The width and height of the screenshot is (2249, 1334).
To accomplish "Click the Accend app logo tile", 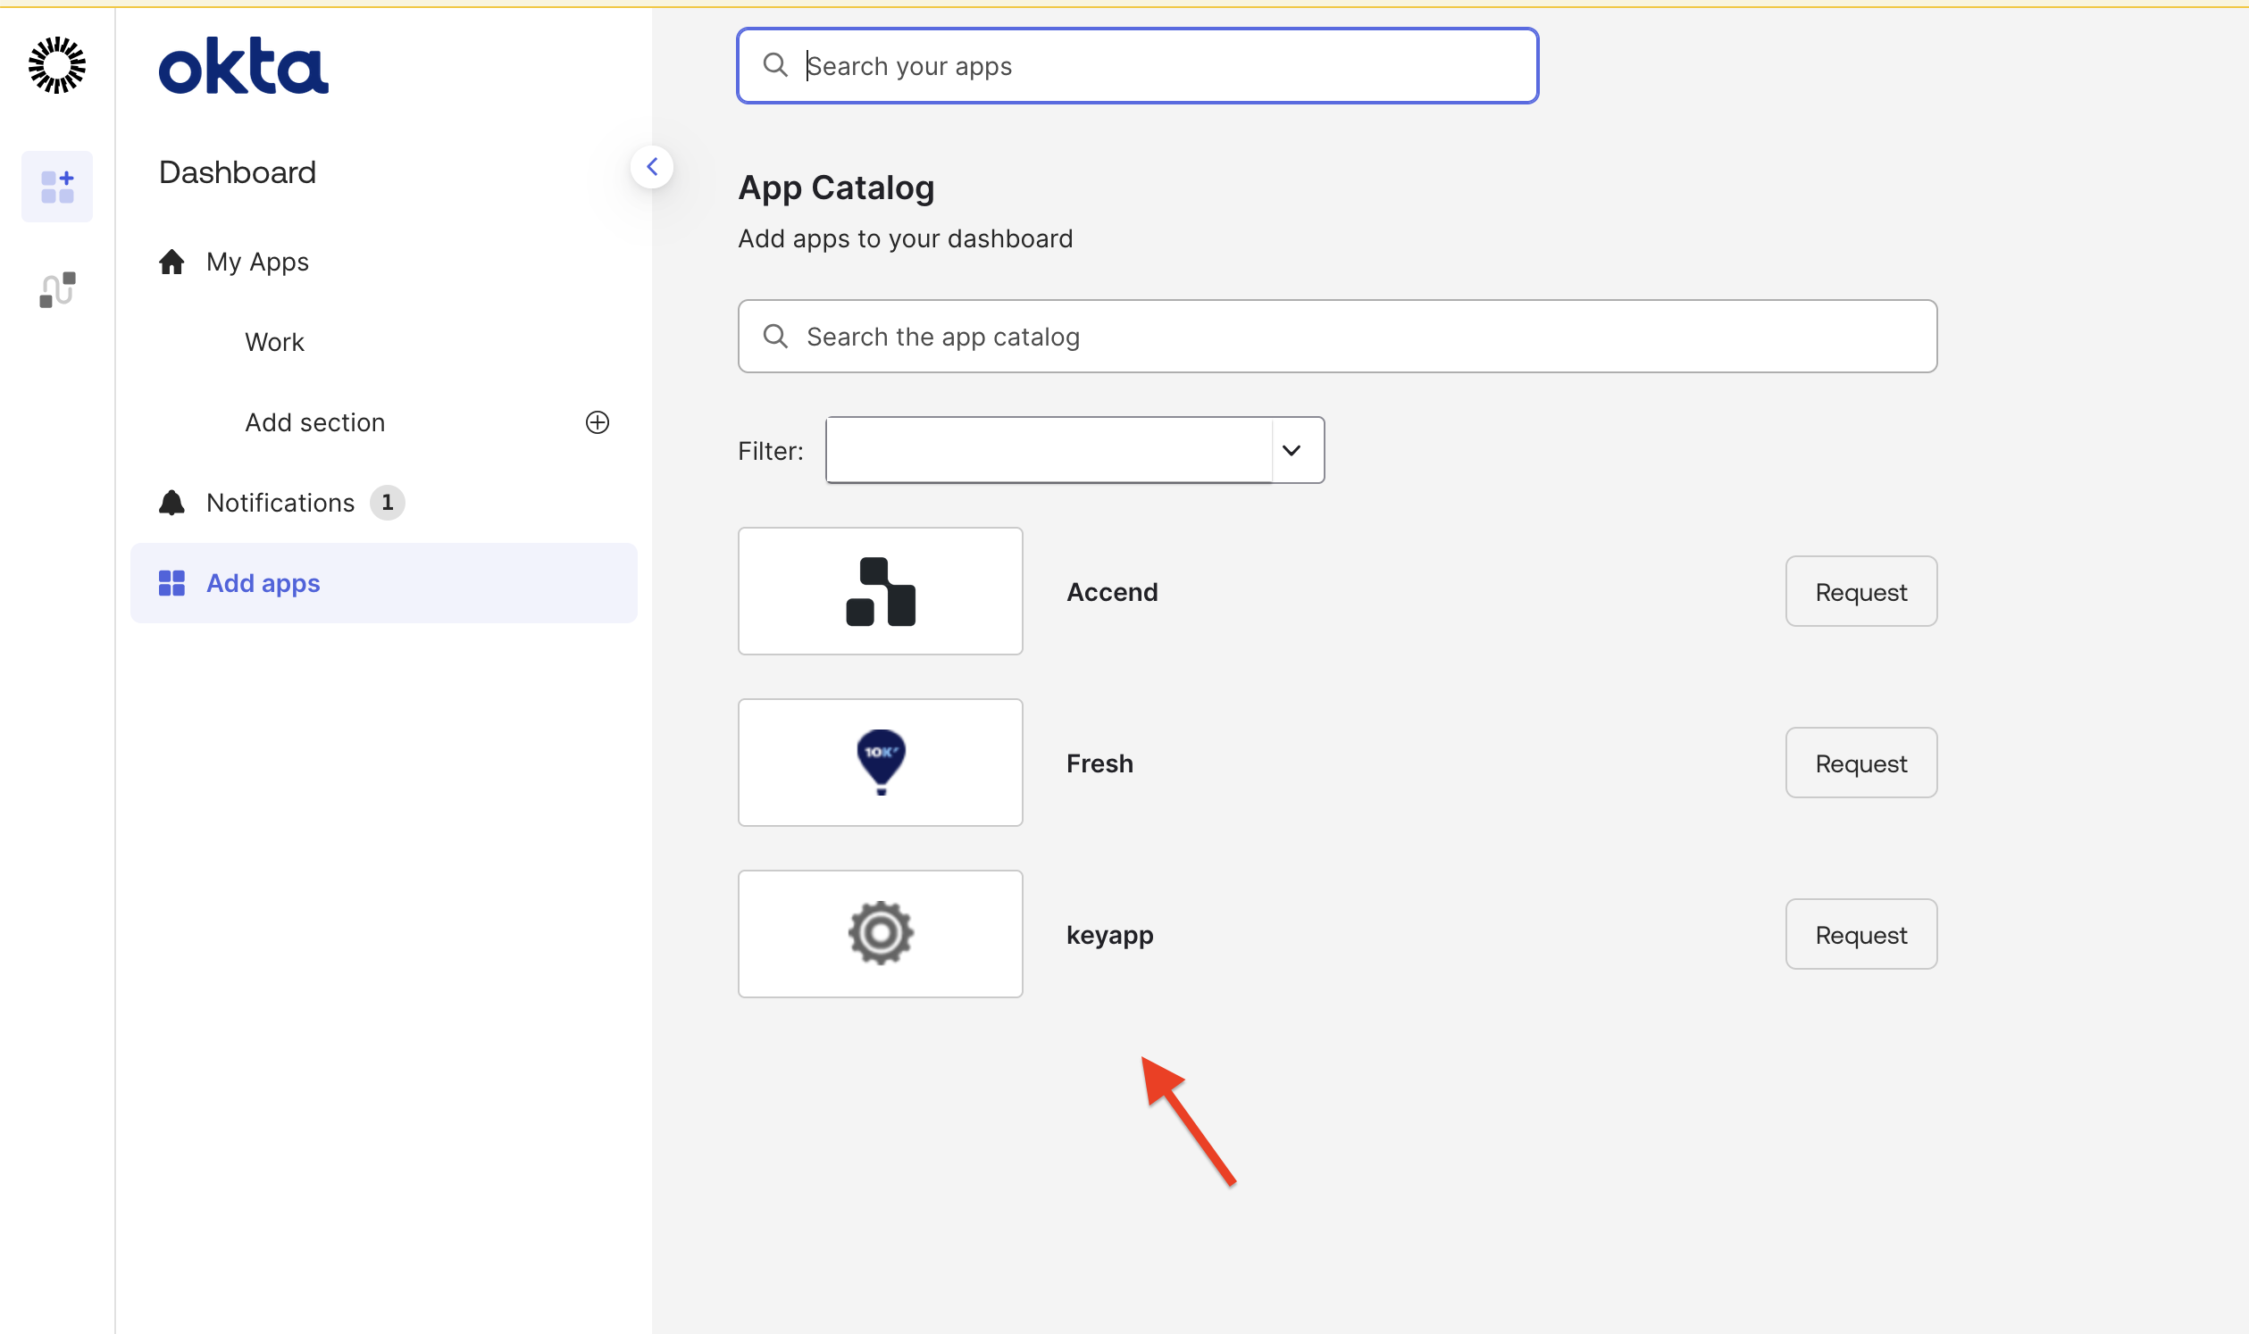I will (x=881, y=590).
